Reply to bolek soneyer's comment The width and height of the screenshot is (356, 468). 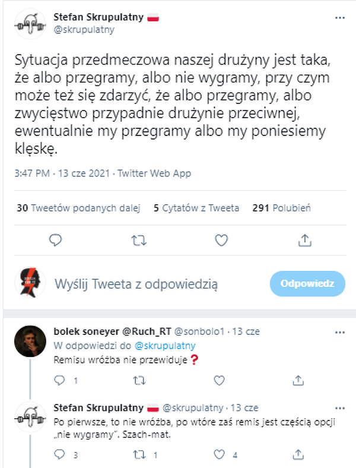click(58, 380)
